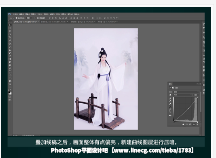
Task: Toggle Curves layer visibility eye icon
Action: click(194, 124)
